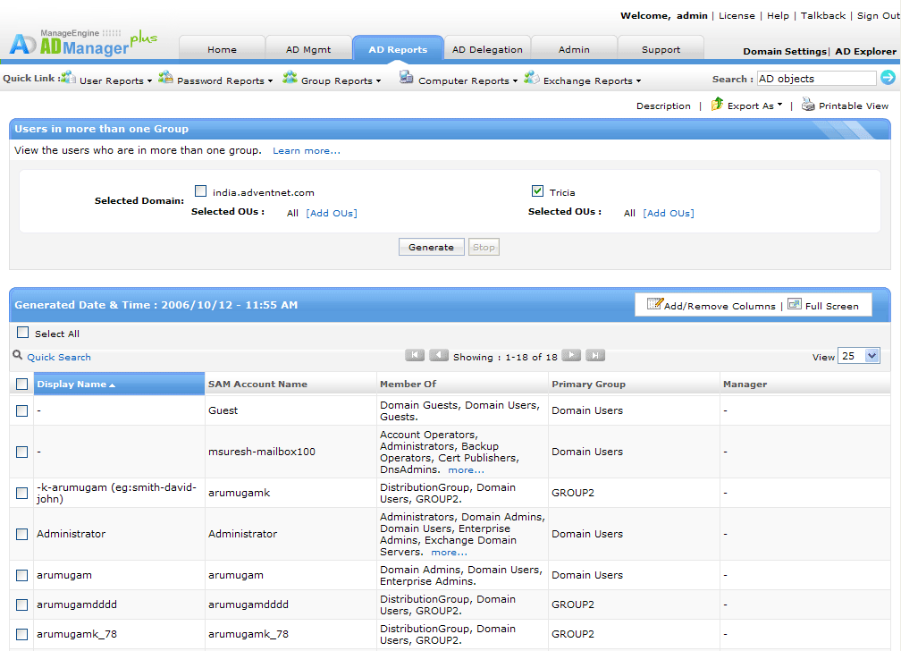Check the arumugamk row checkbox

pos(21,493)
